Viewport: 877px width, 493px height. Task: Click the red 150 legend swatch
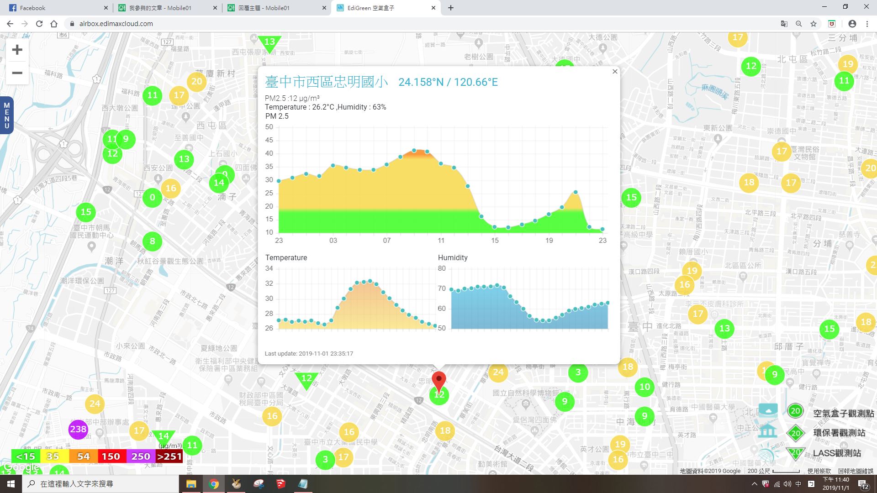tap(111, 456)
